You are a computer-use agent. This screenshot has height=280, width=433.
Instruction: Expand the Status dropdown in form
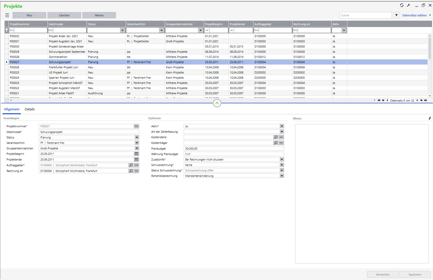coord(137,137)
